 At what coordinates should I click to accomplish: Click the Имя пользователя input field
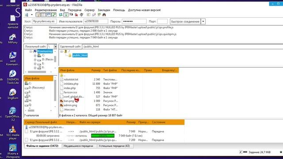pyautogui.click(x=96, y=21)
